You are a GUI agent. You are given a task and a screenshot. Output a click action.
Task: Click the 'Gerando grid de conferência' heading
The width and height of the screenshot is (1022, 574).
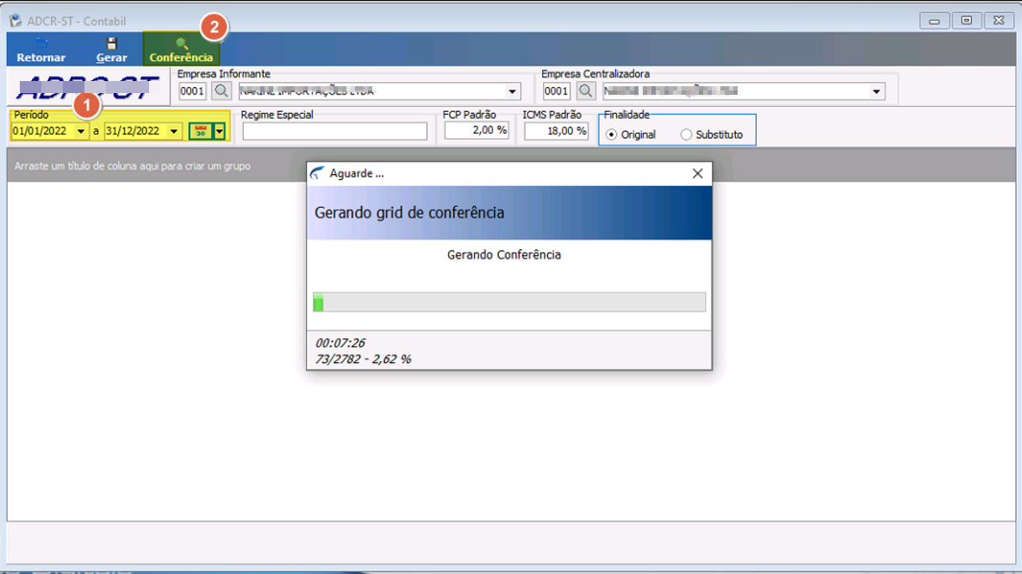tap(409, 212)
